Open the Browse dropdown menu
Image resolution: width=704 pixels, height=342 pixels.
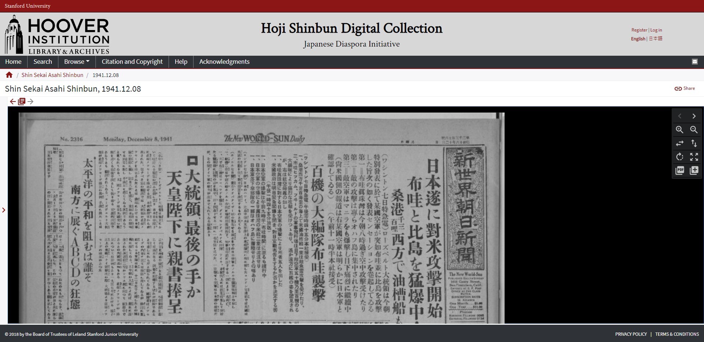click(76, 62)
